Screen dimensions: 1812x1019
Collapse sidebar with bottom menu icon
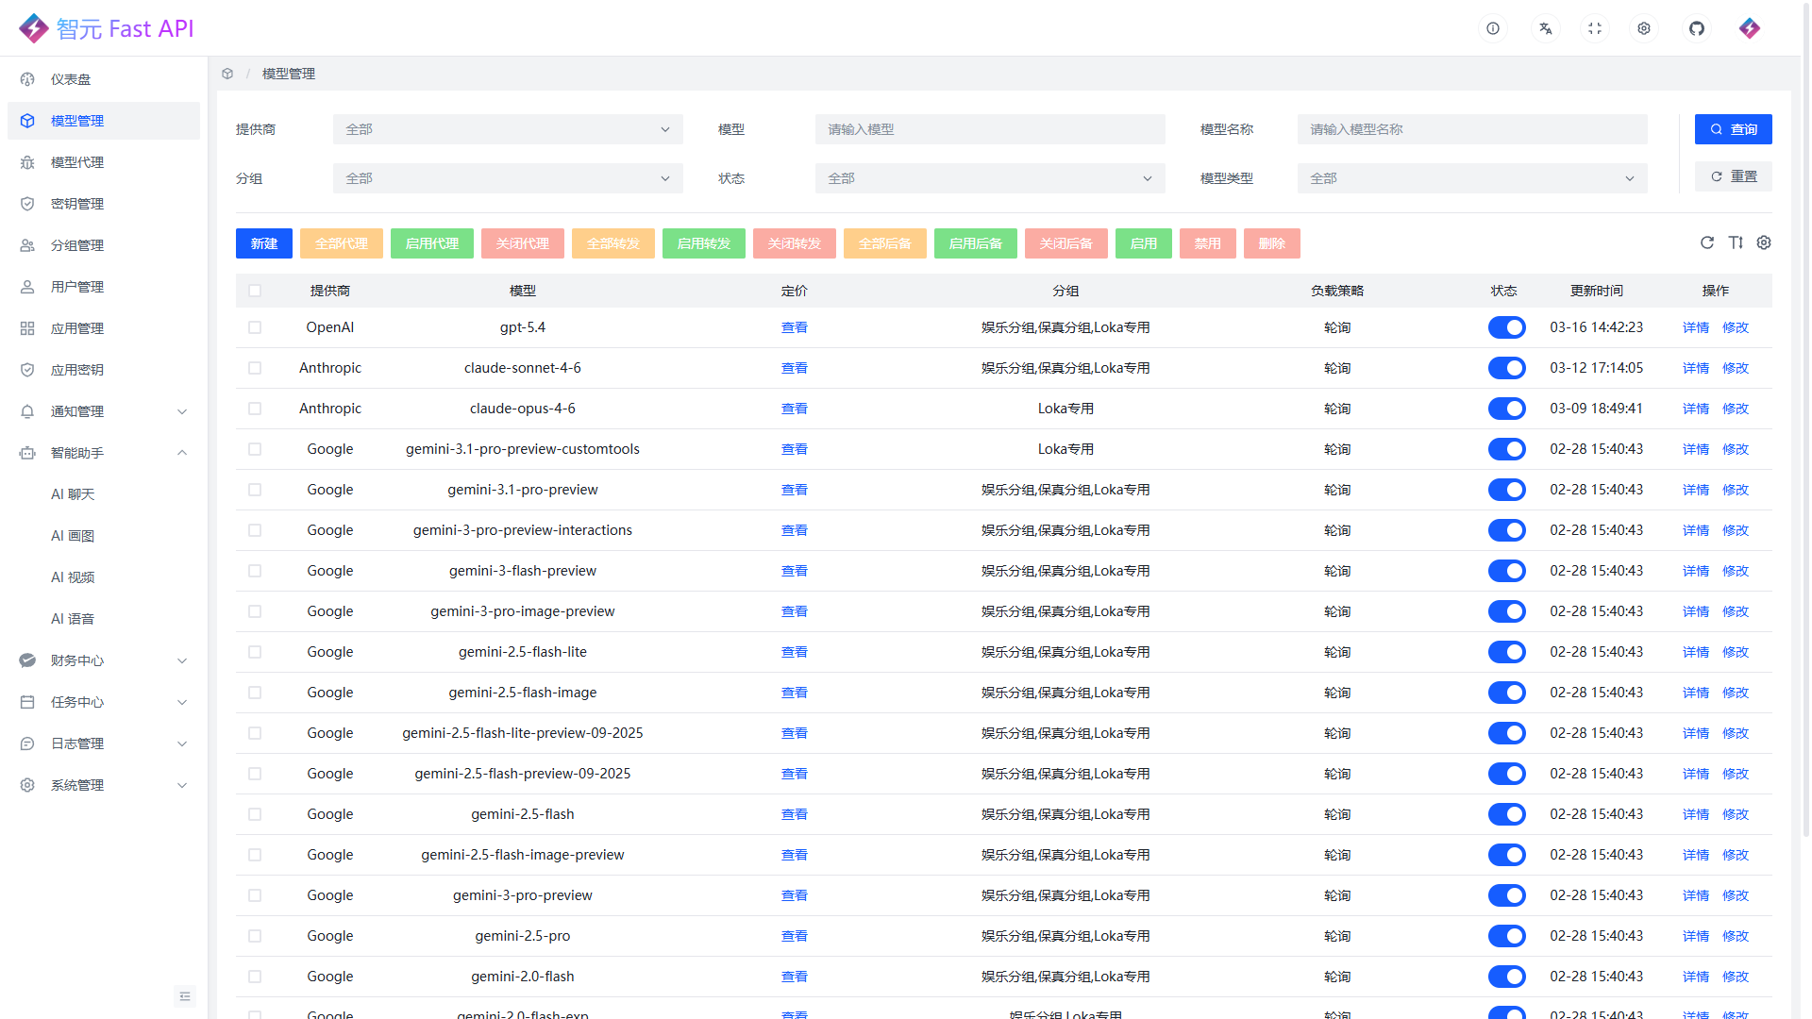click(184, 995)
